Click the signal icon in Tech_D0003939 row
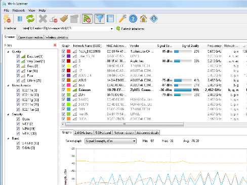The width and height of the screenshot is (247, 185). tap(75, 52)
